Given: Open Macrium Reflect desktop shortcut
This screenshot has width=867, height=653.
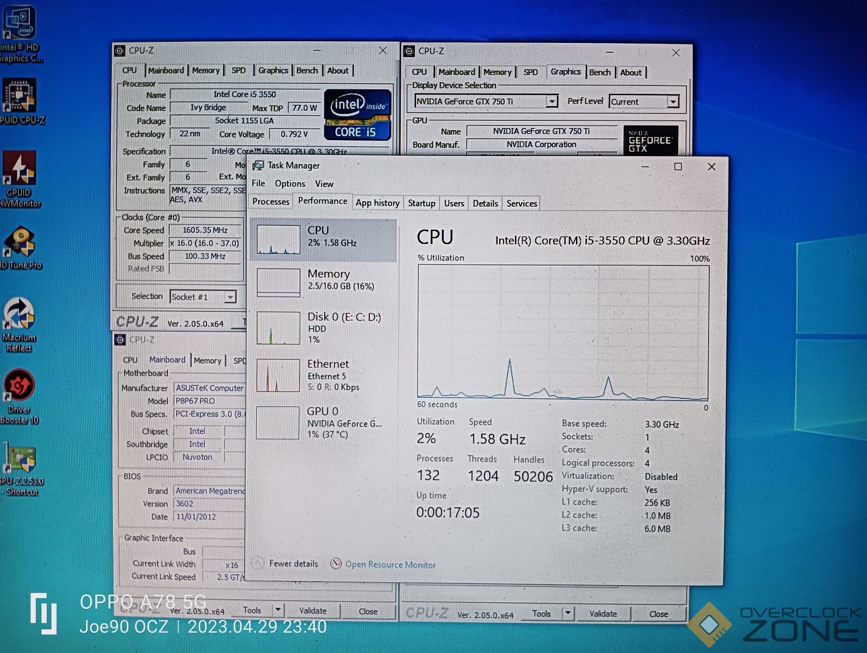Looking at the screenshot, I should [x=20, y=325].
